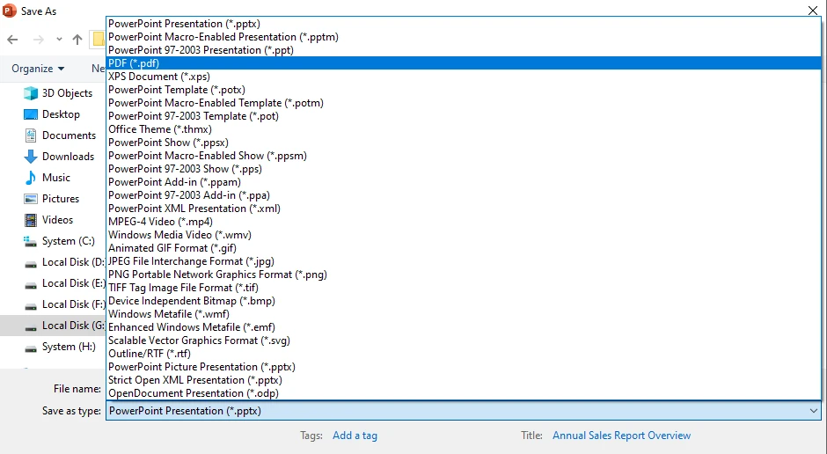This screenshot has width=827, height=454.
Task: Click the Forward navigation arrow
Action: (x=39, y=40)
